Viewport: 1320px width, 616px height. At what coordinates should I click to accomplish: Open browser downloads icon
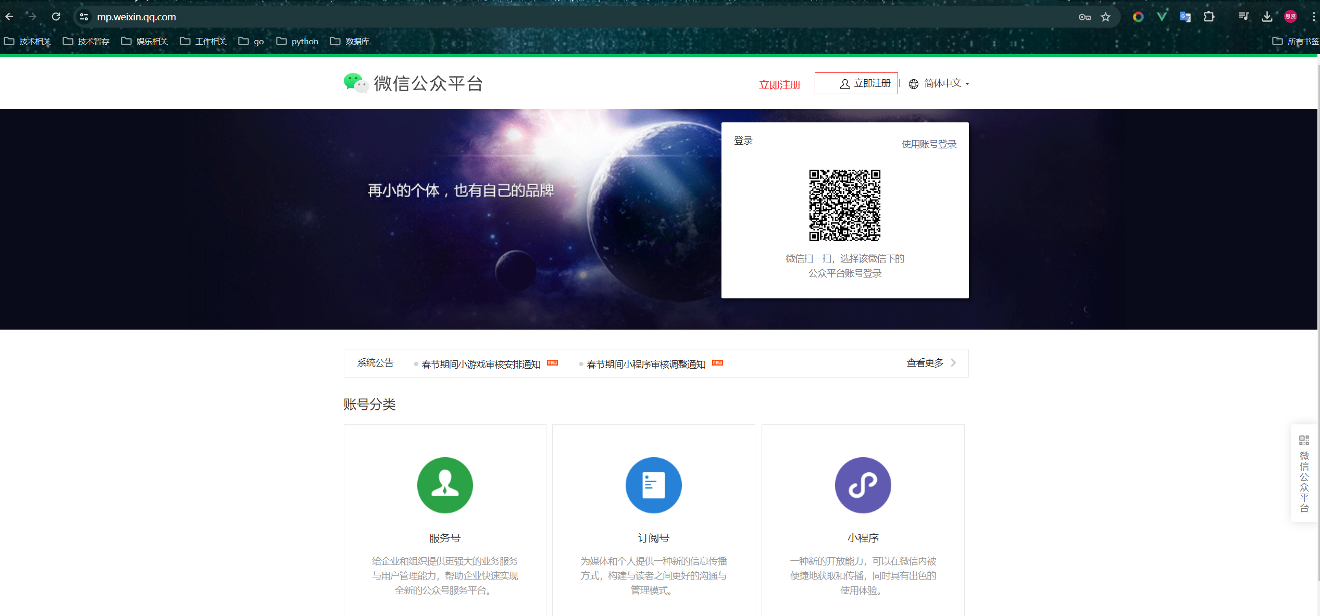pos(1267,17)
